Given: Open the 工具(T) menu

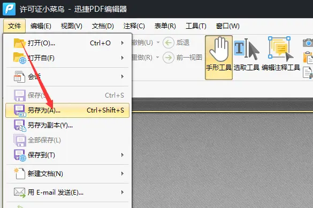Looking at the screenshot, I should 196,26.
